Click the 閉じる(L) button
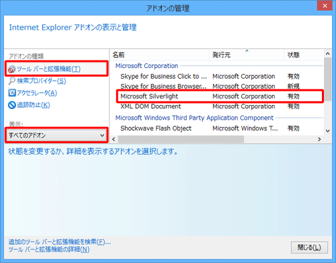The image size is (336, 263). [x=309, y=248]
